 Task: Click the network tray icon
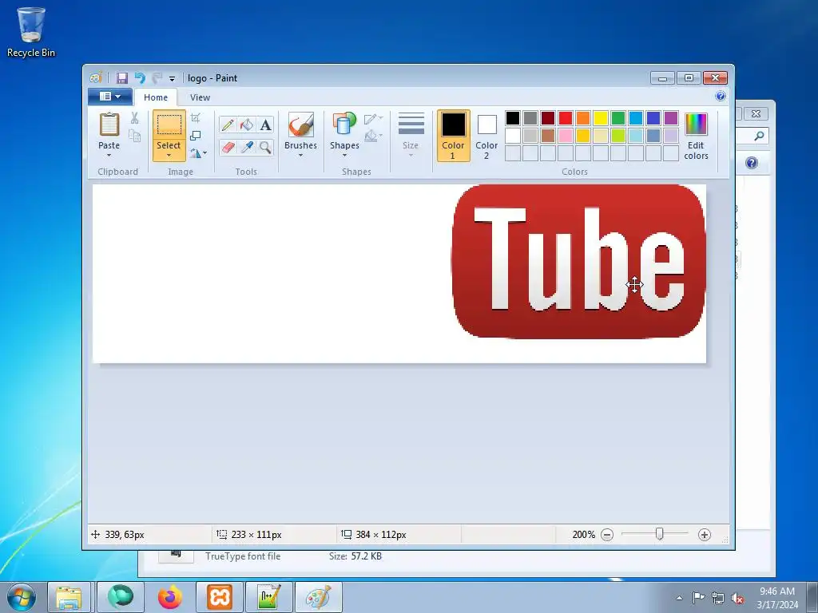tap(718, 598)
